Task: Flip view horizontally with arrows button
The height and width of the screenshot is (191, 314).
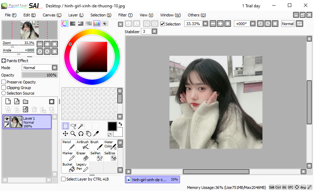Action: coord(300,24)
